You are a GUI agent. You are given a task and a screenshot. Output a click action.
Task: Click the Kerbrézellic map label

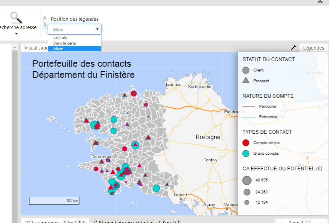pyautogui.click(x=199, y=87)
